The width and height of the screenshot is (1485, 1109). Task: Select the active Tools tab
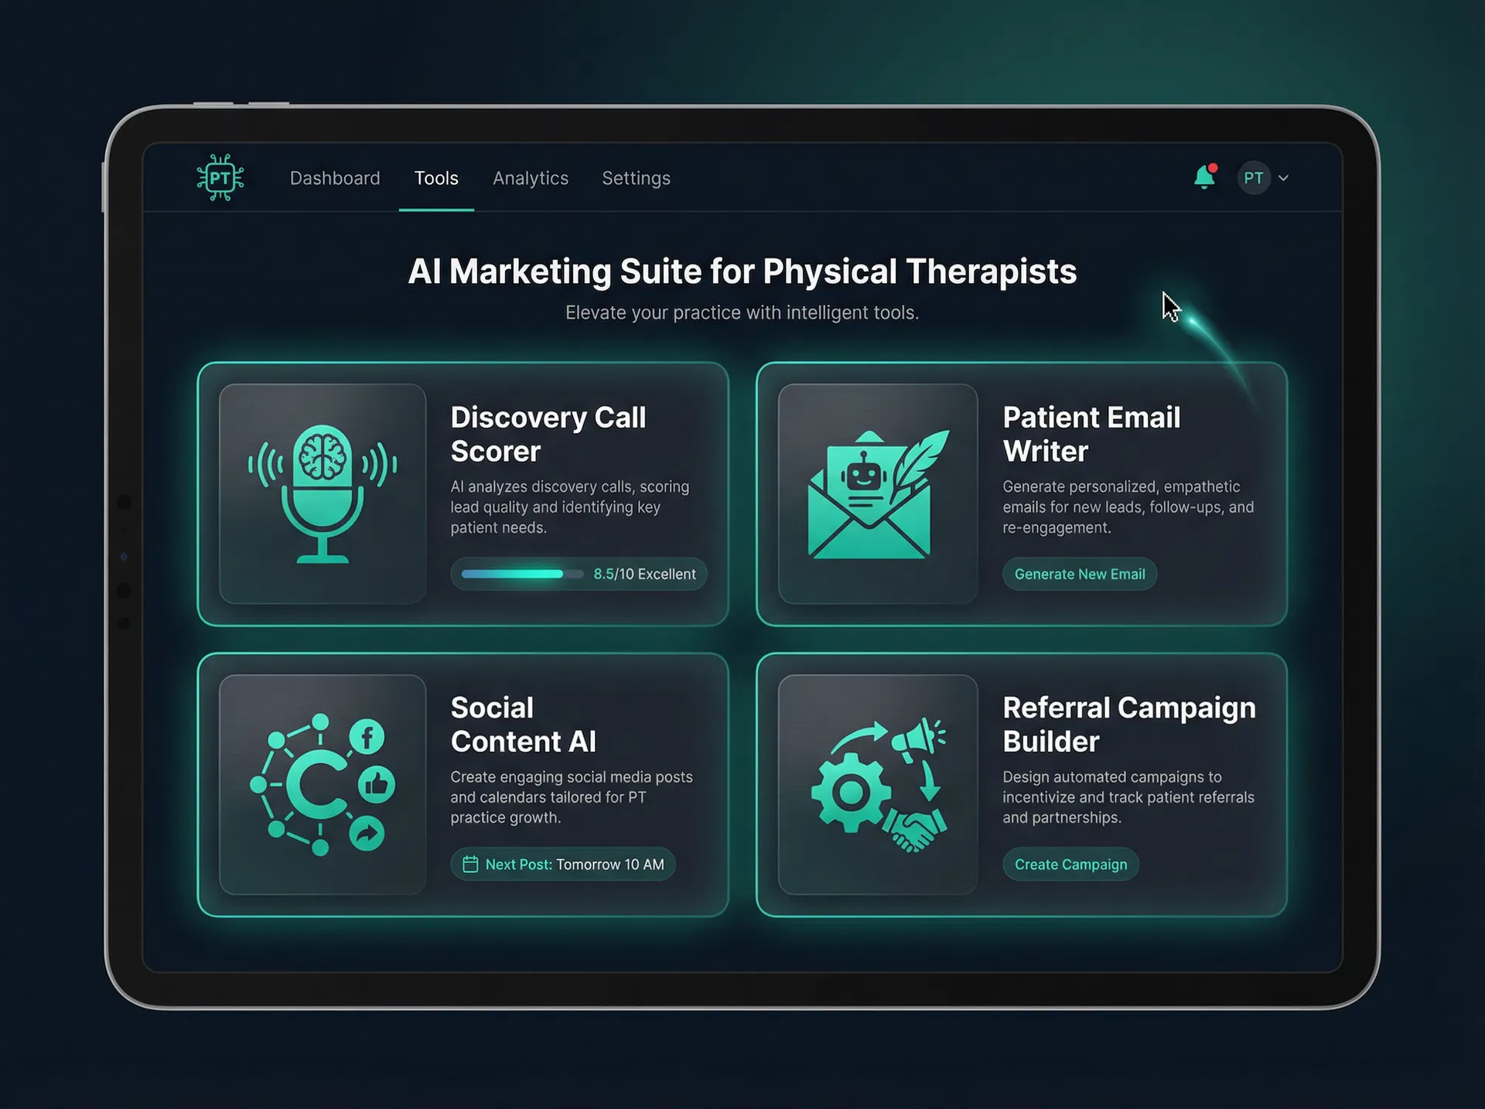[436, 178]
